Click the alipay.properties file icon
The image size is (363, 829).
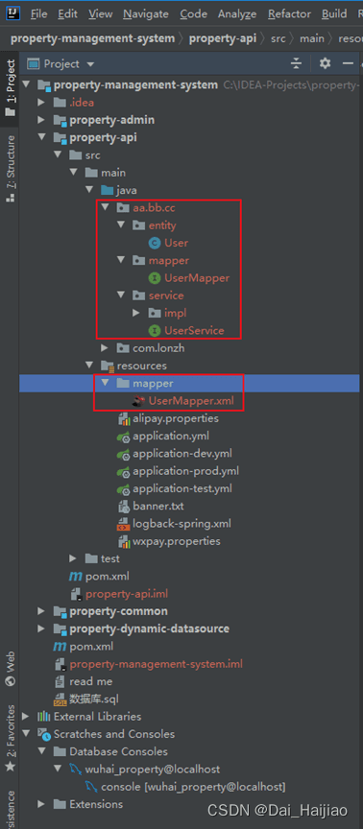[x=124, y=418]
